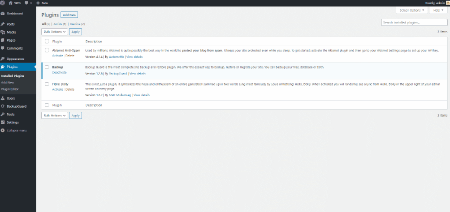
Task: Open Media menu item
Action: (11, 32)
